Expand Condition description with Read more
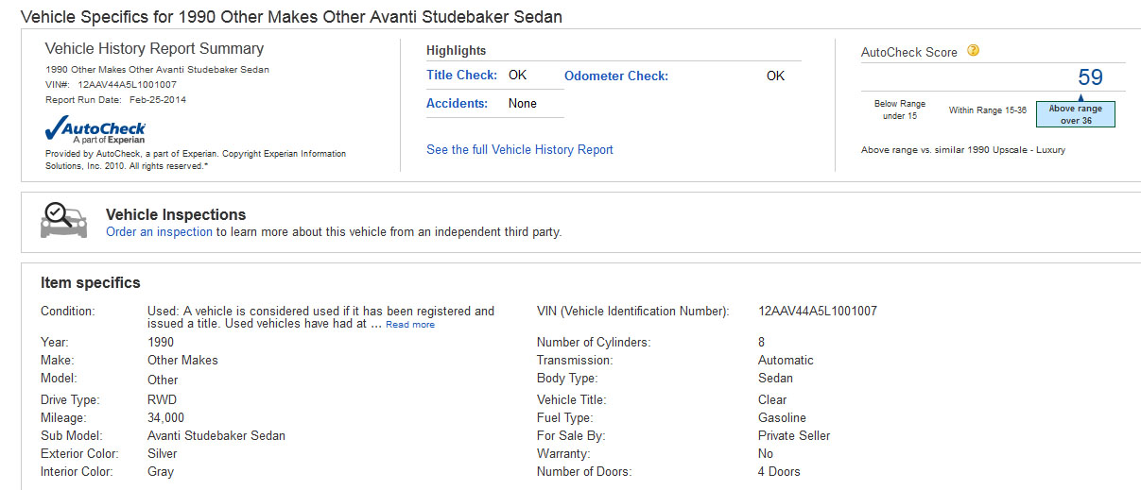This screenshot has height=490, width=1141. (x=410, y=325)
